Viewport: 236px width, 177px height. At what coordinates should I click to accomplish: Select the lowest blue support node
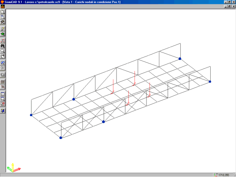61,138
